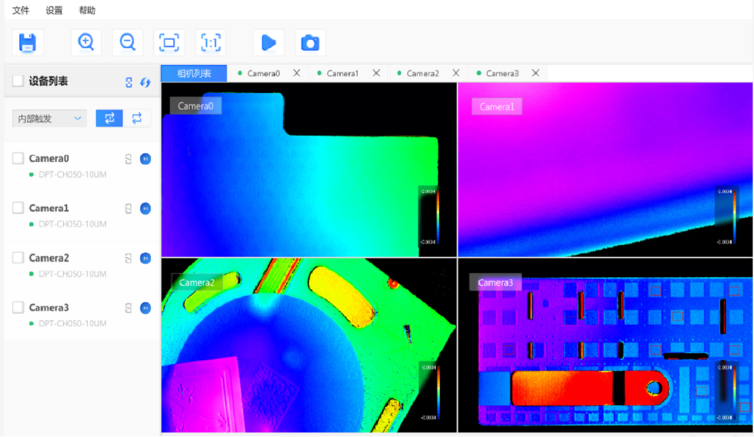Click the Camera3 name in device list
This screenshot has height=437, width=754.
49,308
